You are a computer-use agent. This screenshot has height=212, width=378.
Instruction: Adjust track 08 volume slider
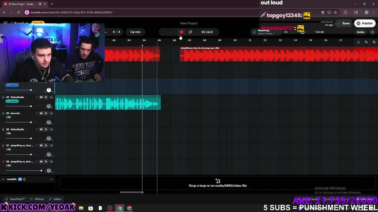[24, 170]
